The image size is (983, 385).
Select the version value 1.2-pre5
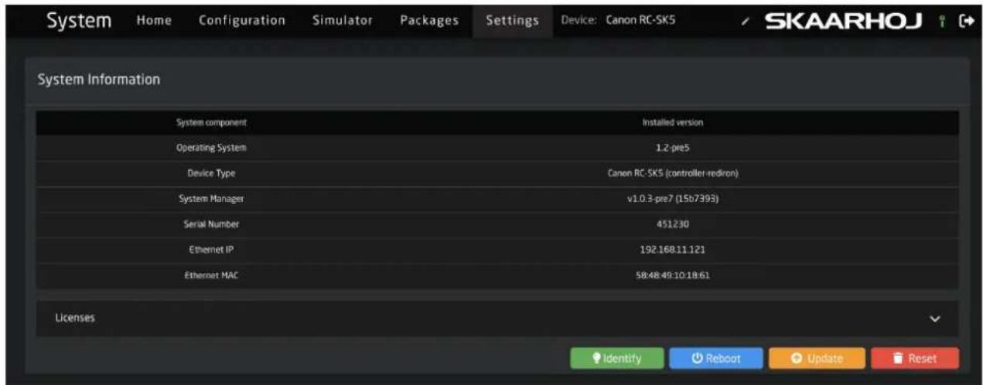tap(672, 147)
